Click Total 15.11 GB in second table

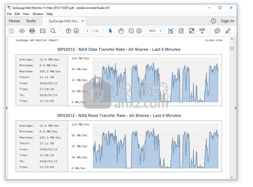tap(37, 143)
